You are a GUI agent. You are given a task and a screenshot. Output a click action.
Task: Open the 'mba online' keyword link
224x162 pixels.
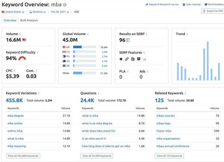[15, 124]
